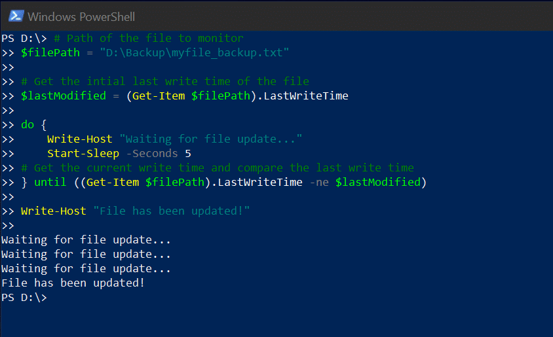Click the 'do {' keyword line
Image resolution: width=553 pixels, height=337 pixels.
(x=33, y=125)
